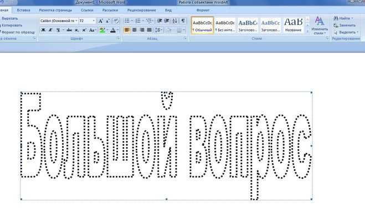Screen dimensions: 365x217
Task: Switch to the Вид tab
Action: (x=168, y=10)
